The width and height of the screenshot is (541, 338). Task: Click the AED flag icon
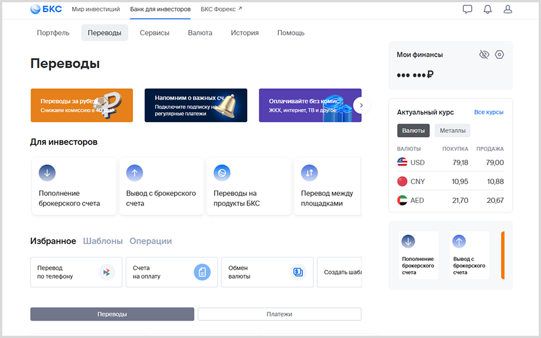coord(402,200)
